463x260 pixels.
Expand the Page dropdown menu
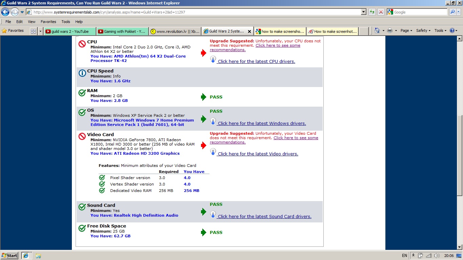[x=406, y=30]
